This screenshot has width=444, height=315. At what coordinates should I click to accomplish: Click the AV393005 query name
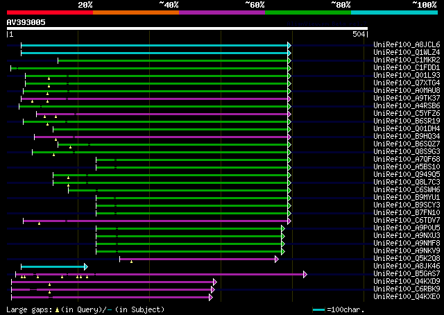click(26, 22)
